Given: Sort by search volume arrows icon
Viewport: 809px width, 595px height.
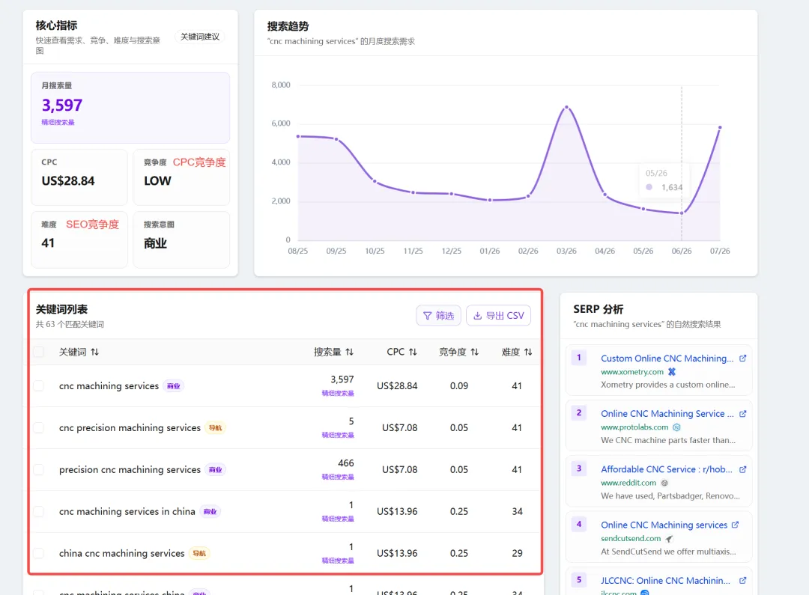Looking at the screenshot, I should [x=349, y=353].
